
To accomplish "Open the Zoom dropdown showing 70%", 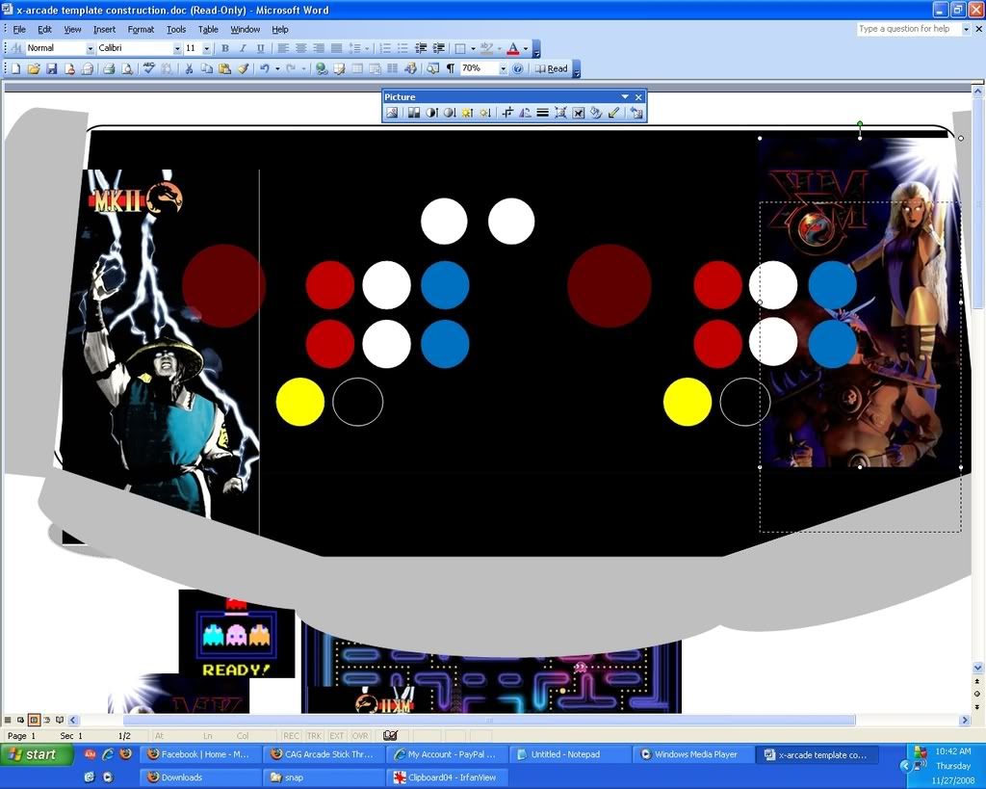I will coord(503,68).
